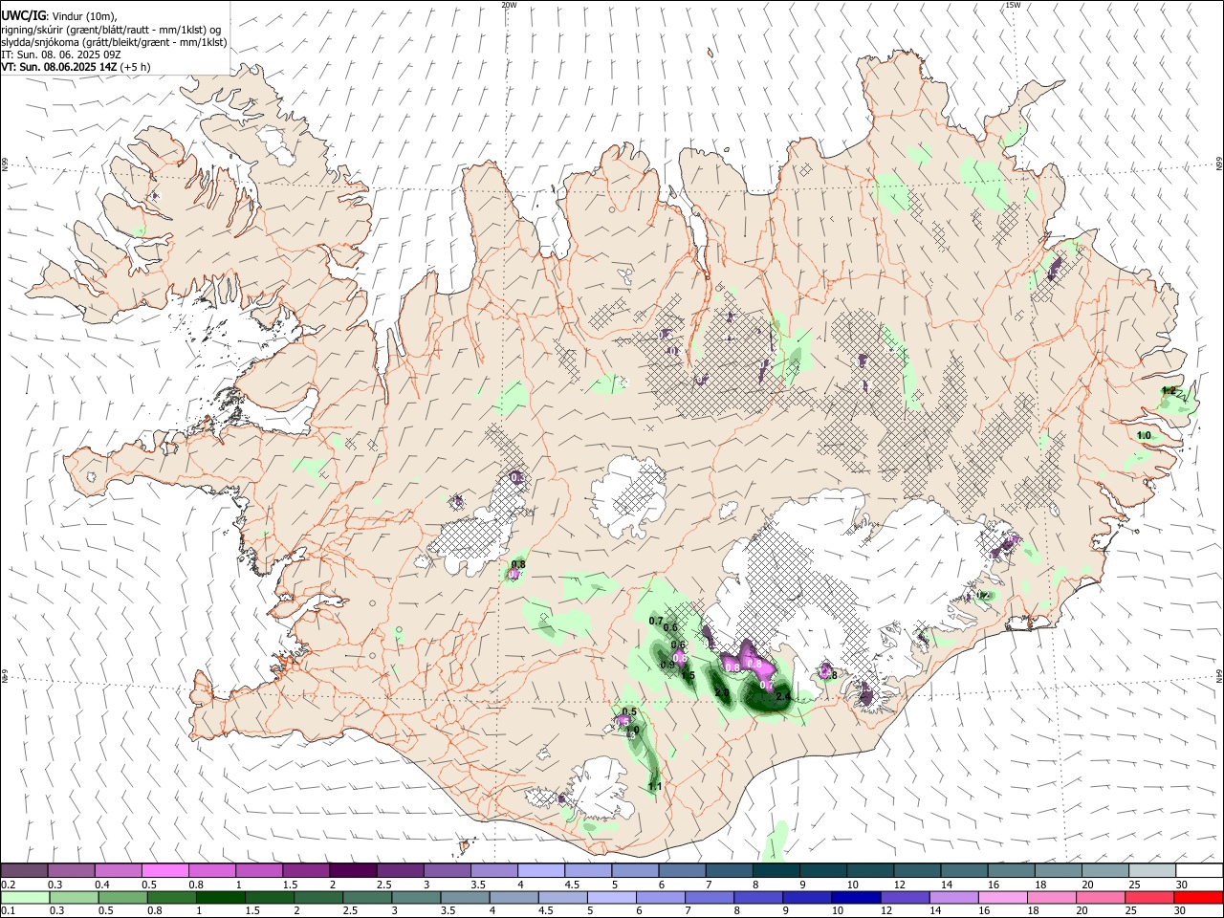Click the dark mauve 0.2 swatch in the top scale
This screenshot has height=918, width=1224.
(24, 870)
